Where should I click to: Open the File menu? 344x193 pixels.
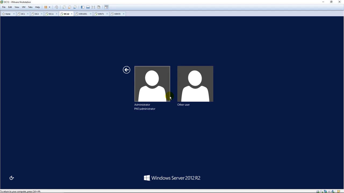[4, 7]
